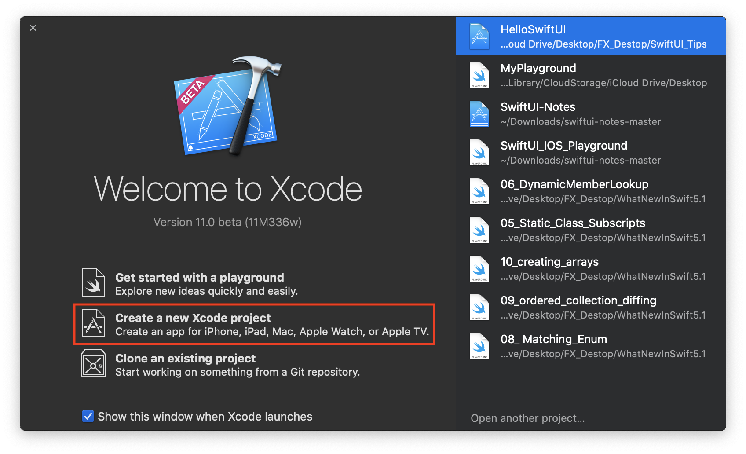Click the 10_creating_arrays playground icon
This screenshot has height=454, width=746.
[x=479, y=268]
